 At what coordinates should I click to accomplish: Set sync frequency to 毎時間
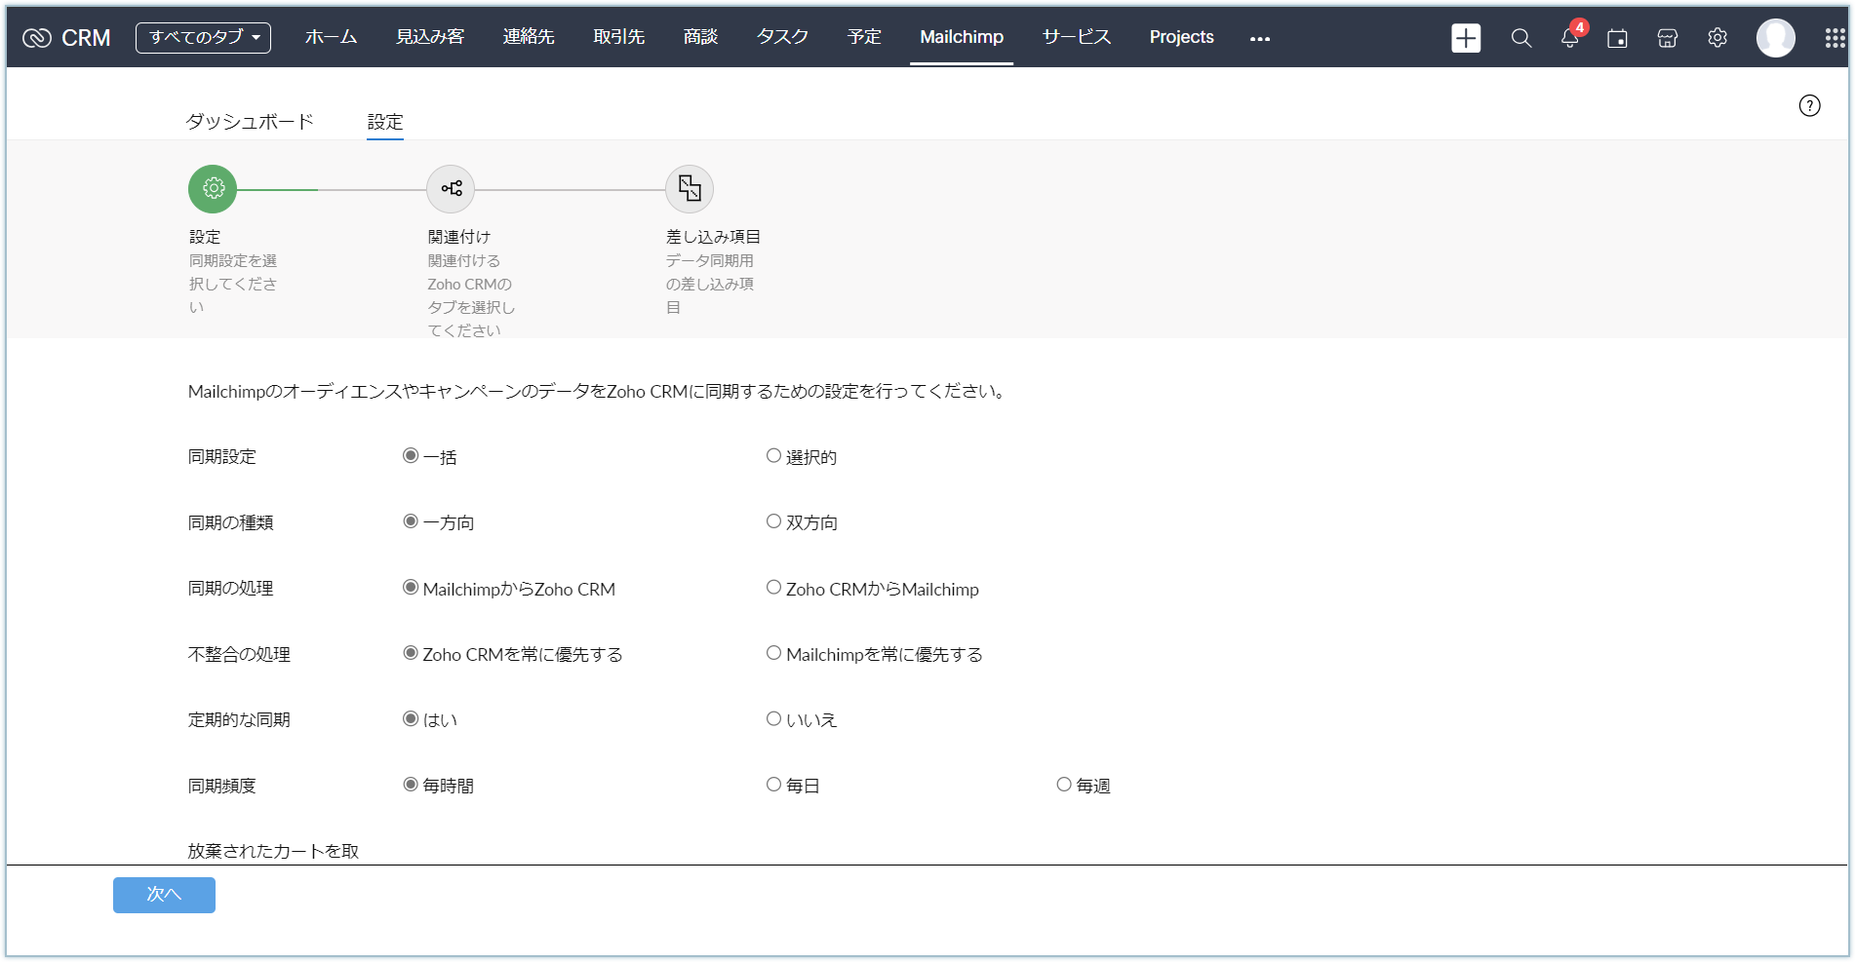[411, 784]
